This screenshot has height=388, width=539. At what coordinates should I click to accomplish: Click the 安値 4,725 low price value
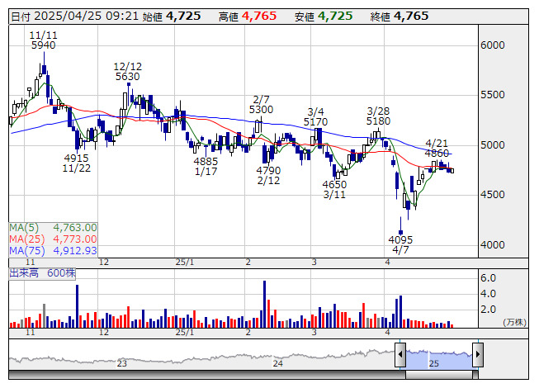click(324, 17)
